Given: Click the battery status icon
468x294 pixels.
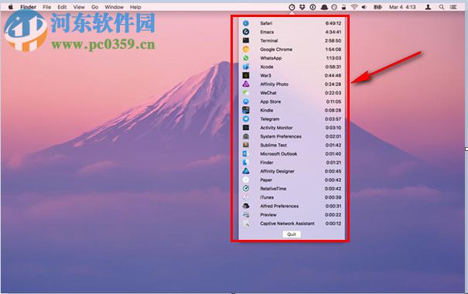Looking at the screenshot, I should tap(377, 7).
